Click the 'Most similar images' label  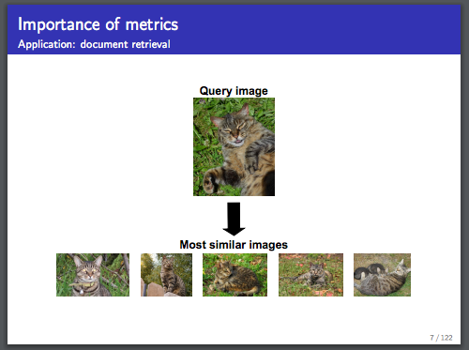point(234,245)
